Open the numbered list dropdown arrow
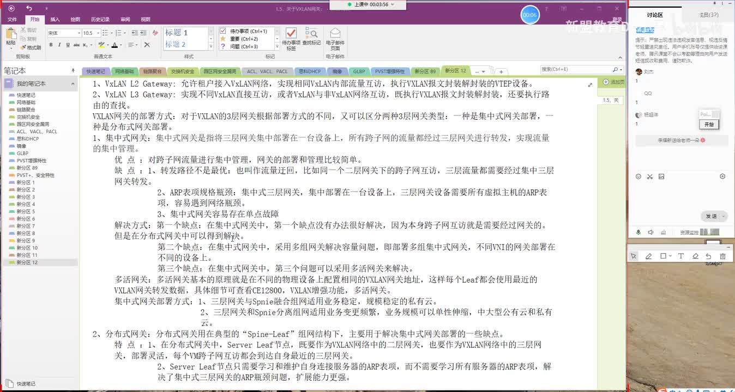735x392 pixels. click(x=125, y=33)
